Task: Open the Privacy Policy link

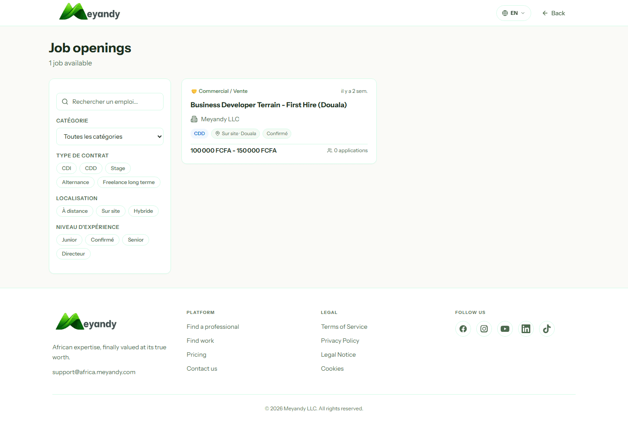Action: point(340,341)
